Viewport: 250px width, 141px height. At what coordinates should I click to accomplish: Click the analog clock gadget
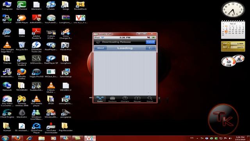pos(233,9)
